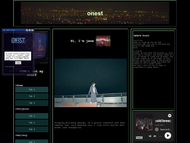Close the my web link window

(32, 30)
